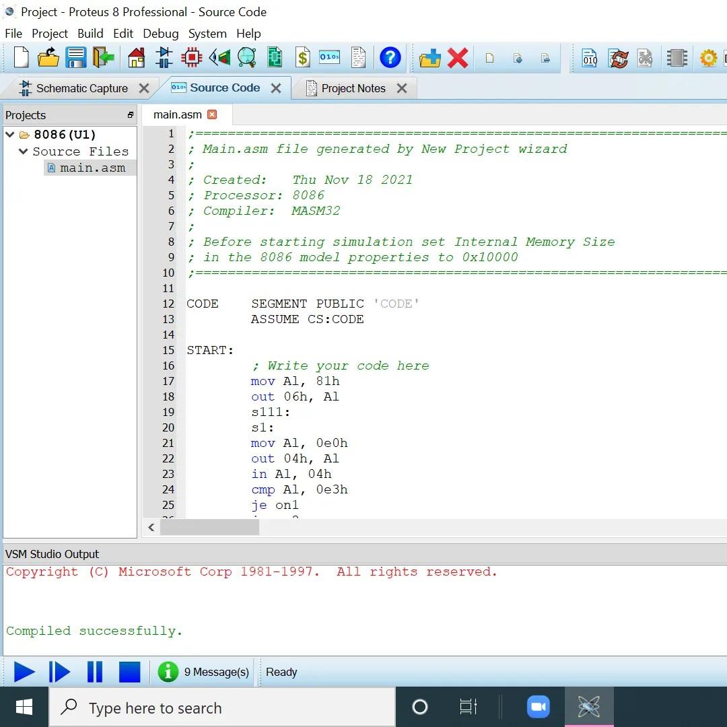Open the firmware chip icon in toolbar

pyautogui.click(x=677, y=58)
